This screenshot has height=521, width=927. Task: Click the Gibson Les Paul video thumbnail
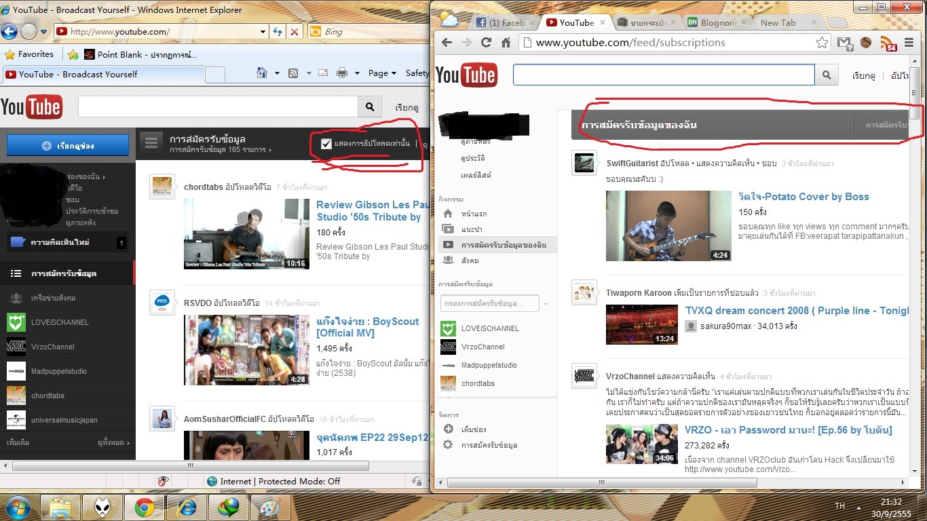click(x=246, y=234)
